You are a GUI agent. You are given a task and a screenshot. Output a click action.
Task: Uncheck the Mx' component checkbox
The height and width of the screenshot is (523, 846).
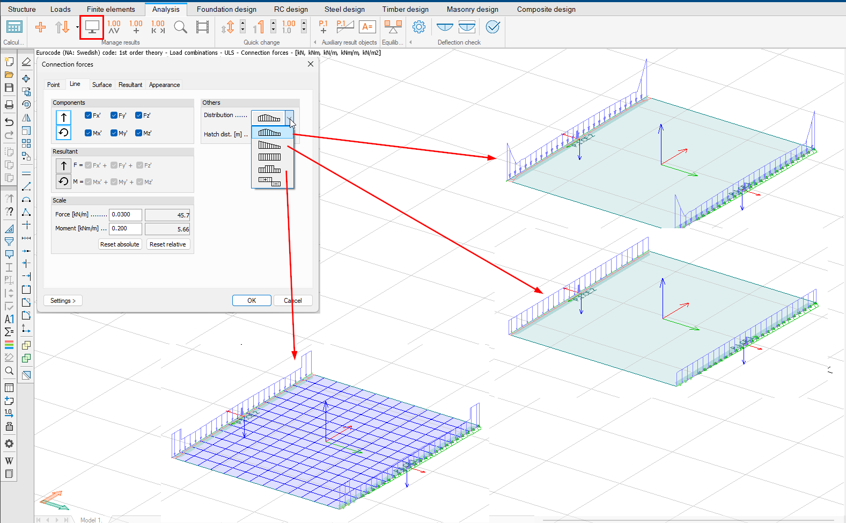tap(88, 133)
